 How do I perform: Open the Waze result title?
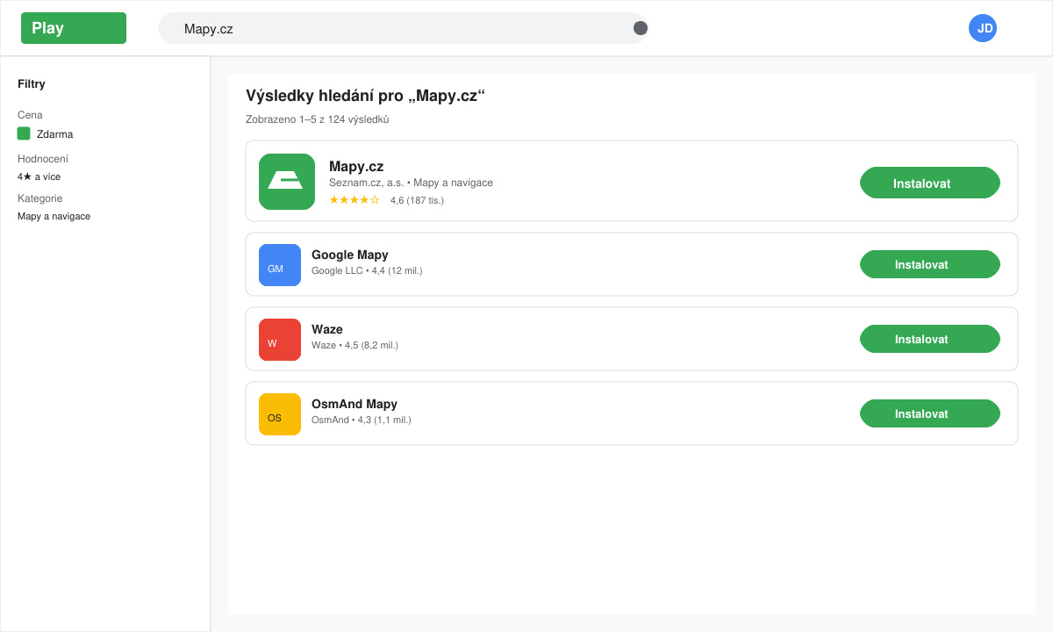327,329
